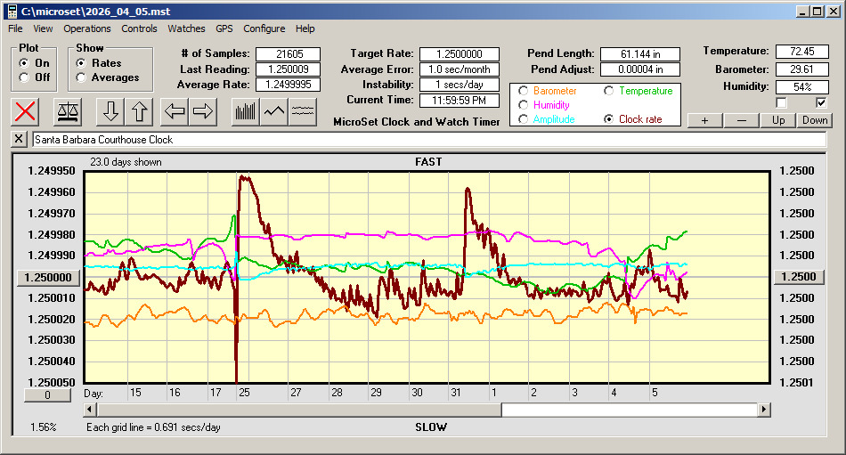
Task: Select the zigzag line graph icon
Action: 274,112
